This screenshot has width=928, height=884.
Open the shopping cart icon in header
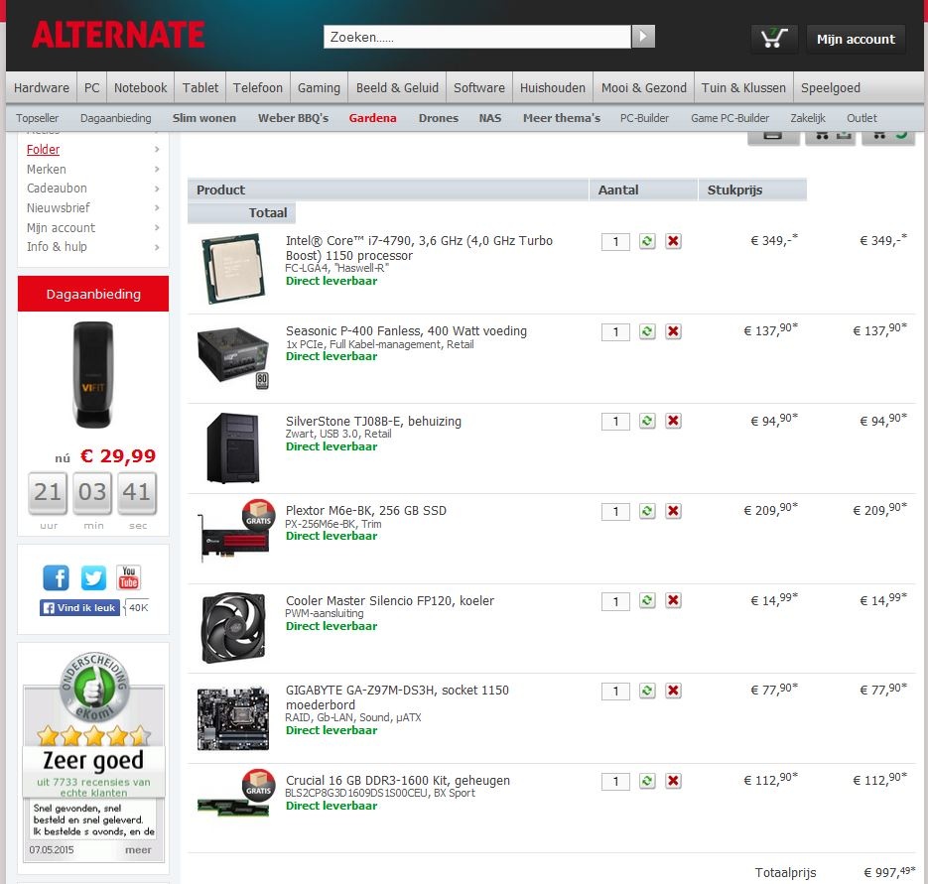(774, 39)
